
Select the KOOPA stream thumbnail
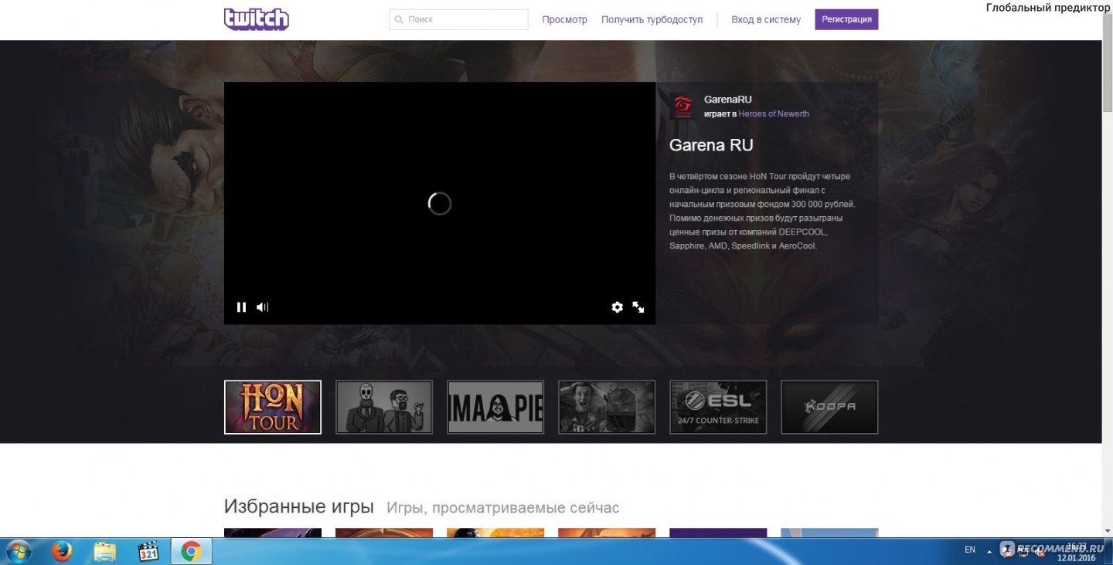[x=829, y=407]
